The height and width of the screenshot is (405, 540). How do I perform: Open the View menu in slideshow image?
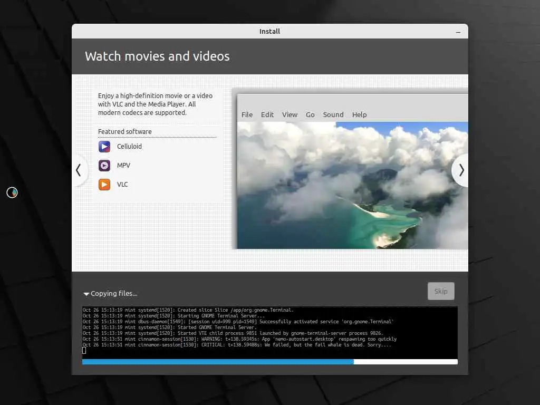(290, 114)
